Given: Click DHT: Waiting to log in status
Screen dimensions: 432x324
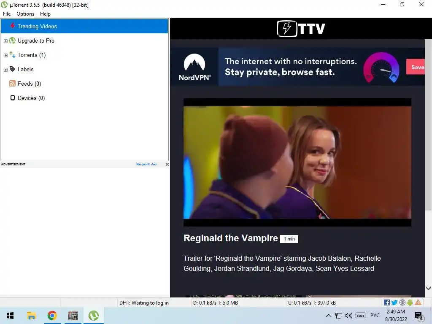Looking at the screenshot, I should tap(144, 303).
